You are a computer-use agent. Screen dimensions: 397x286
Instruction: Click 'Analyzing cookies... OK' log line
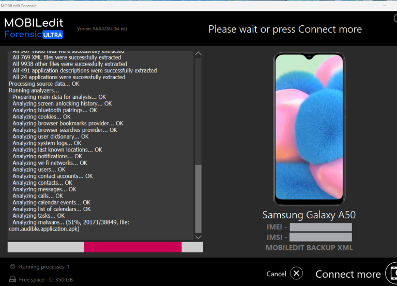pyautogui.click(x=41, y=117)
